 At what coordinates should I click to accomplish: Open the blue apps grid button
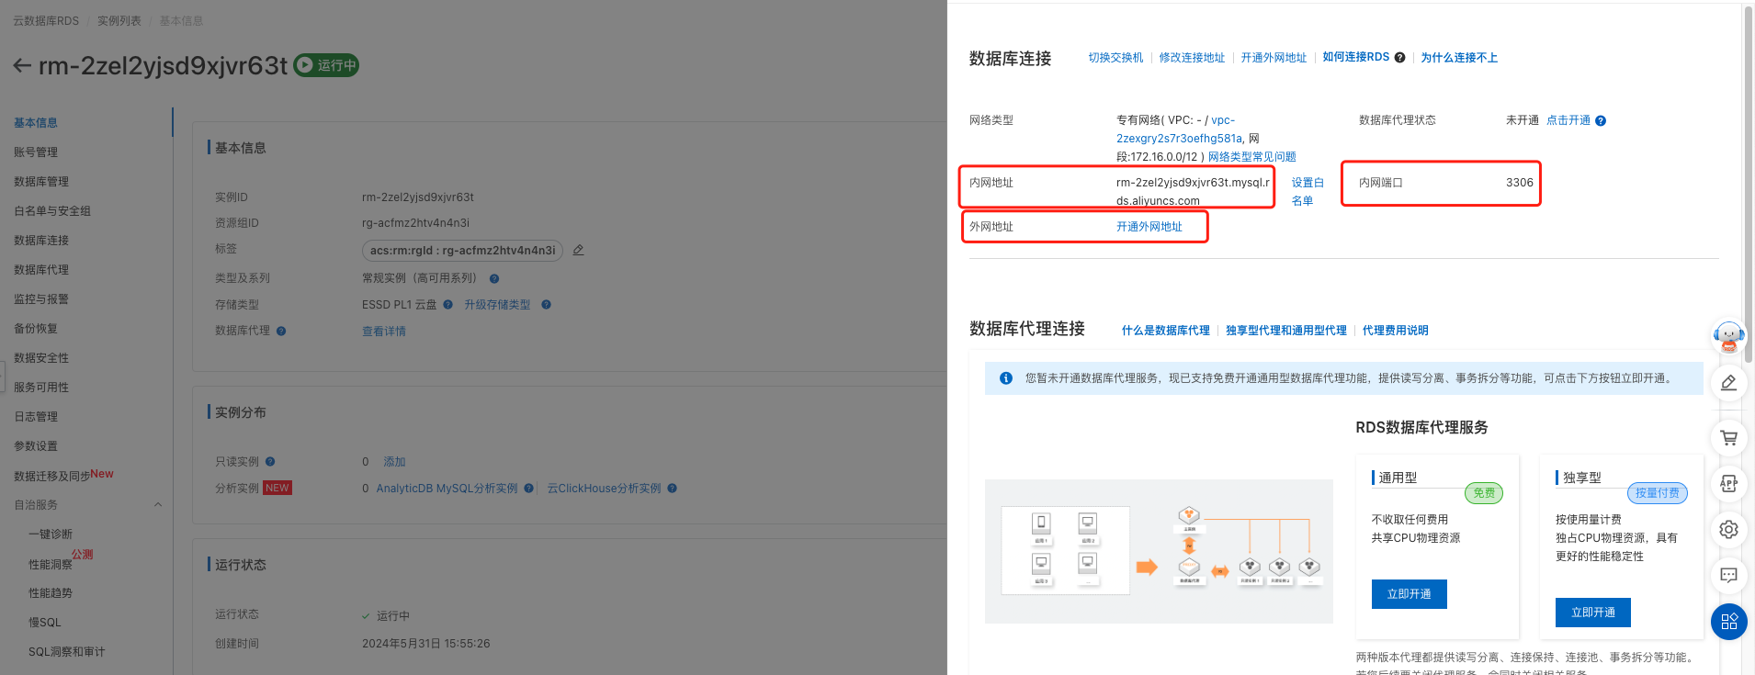[1728, 622]
